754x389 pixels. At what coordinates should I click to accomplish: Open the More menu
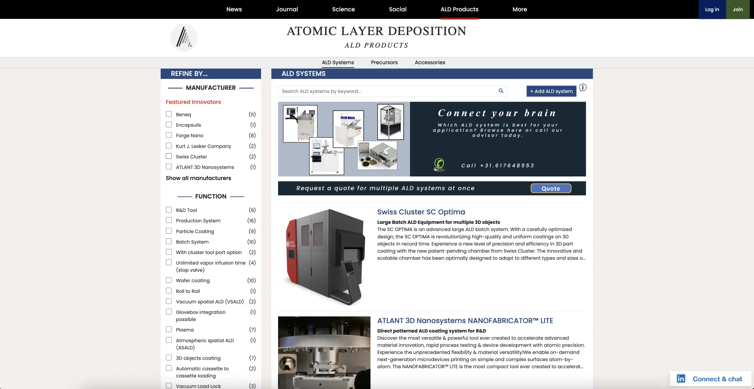coord(519,9)
